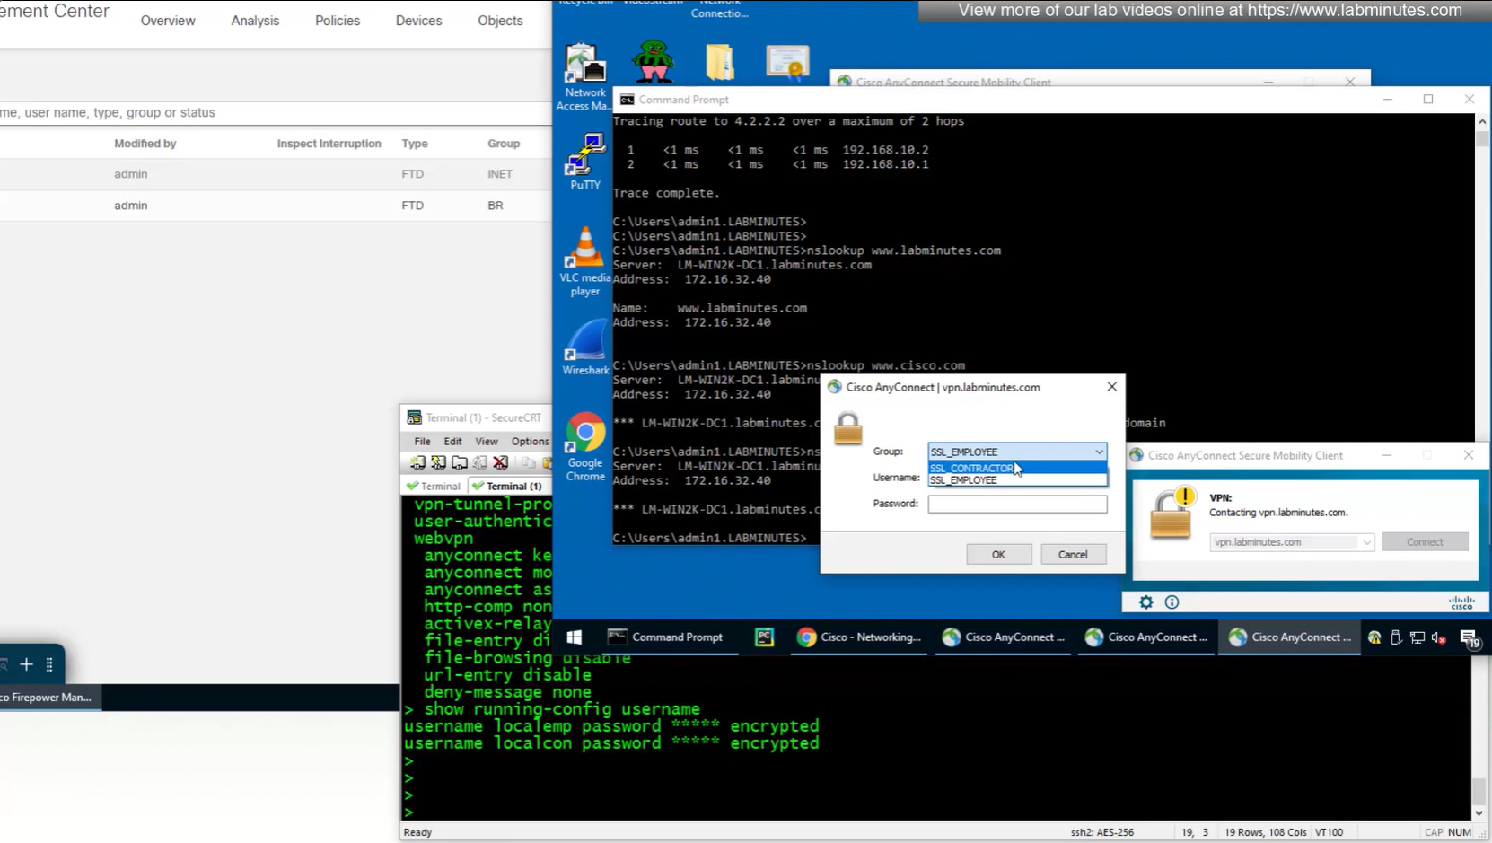The image size is (1492, 843).
Task: Expand the vpn.labminutes.com server dropdown
Action: (x=1365, y=542)
